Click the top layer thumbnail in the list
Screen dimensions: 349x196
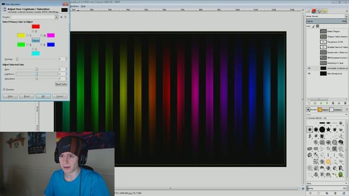pyautogui.click(x=323, y=32)
